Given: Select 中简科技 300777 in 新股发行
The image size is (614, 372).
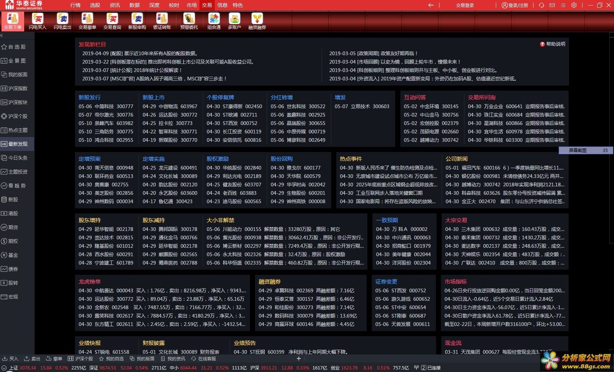Looking at the screenshot, I should pyautogui.click(x=106, y=106).
